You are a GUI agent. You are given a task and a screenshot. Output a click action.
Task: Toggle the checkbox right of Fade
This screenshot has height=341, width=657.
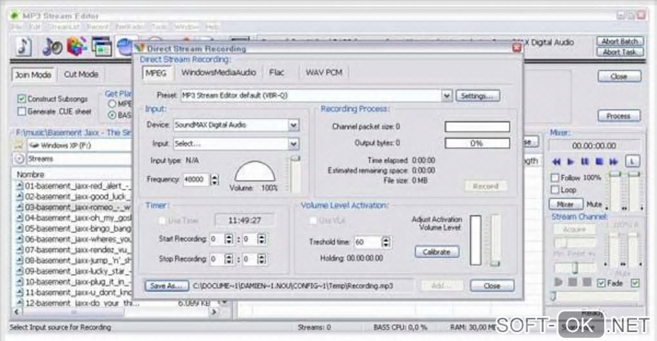635,283
